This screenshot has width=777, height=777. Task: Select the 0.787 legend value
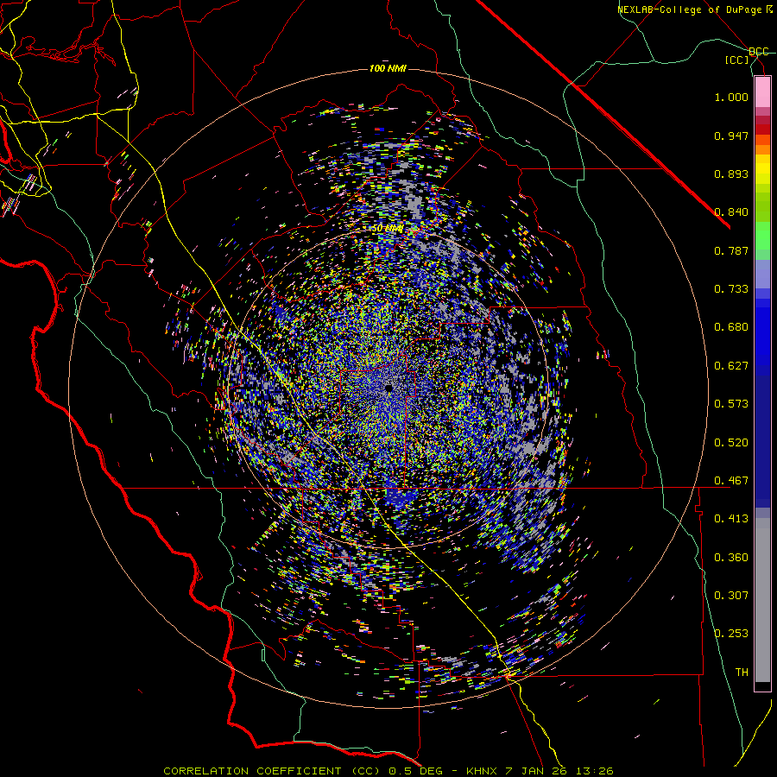pyautogui.click(x=731, y=250)
